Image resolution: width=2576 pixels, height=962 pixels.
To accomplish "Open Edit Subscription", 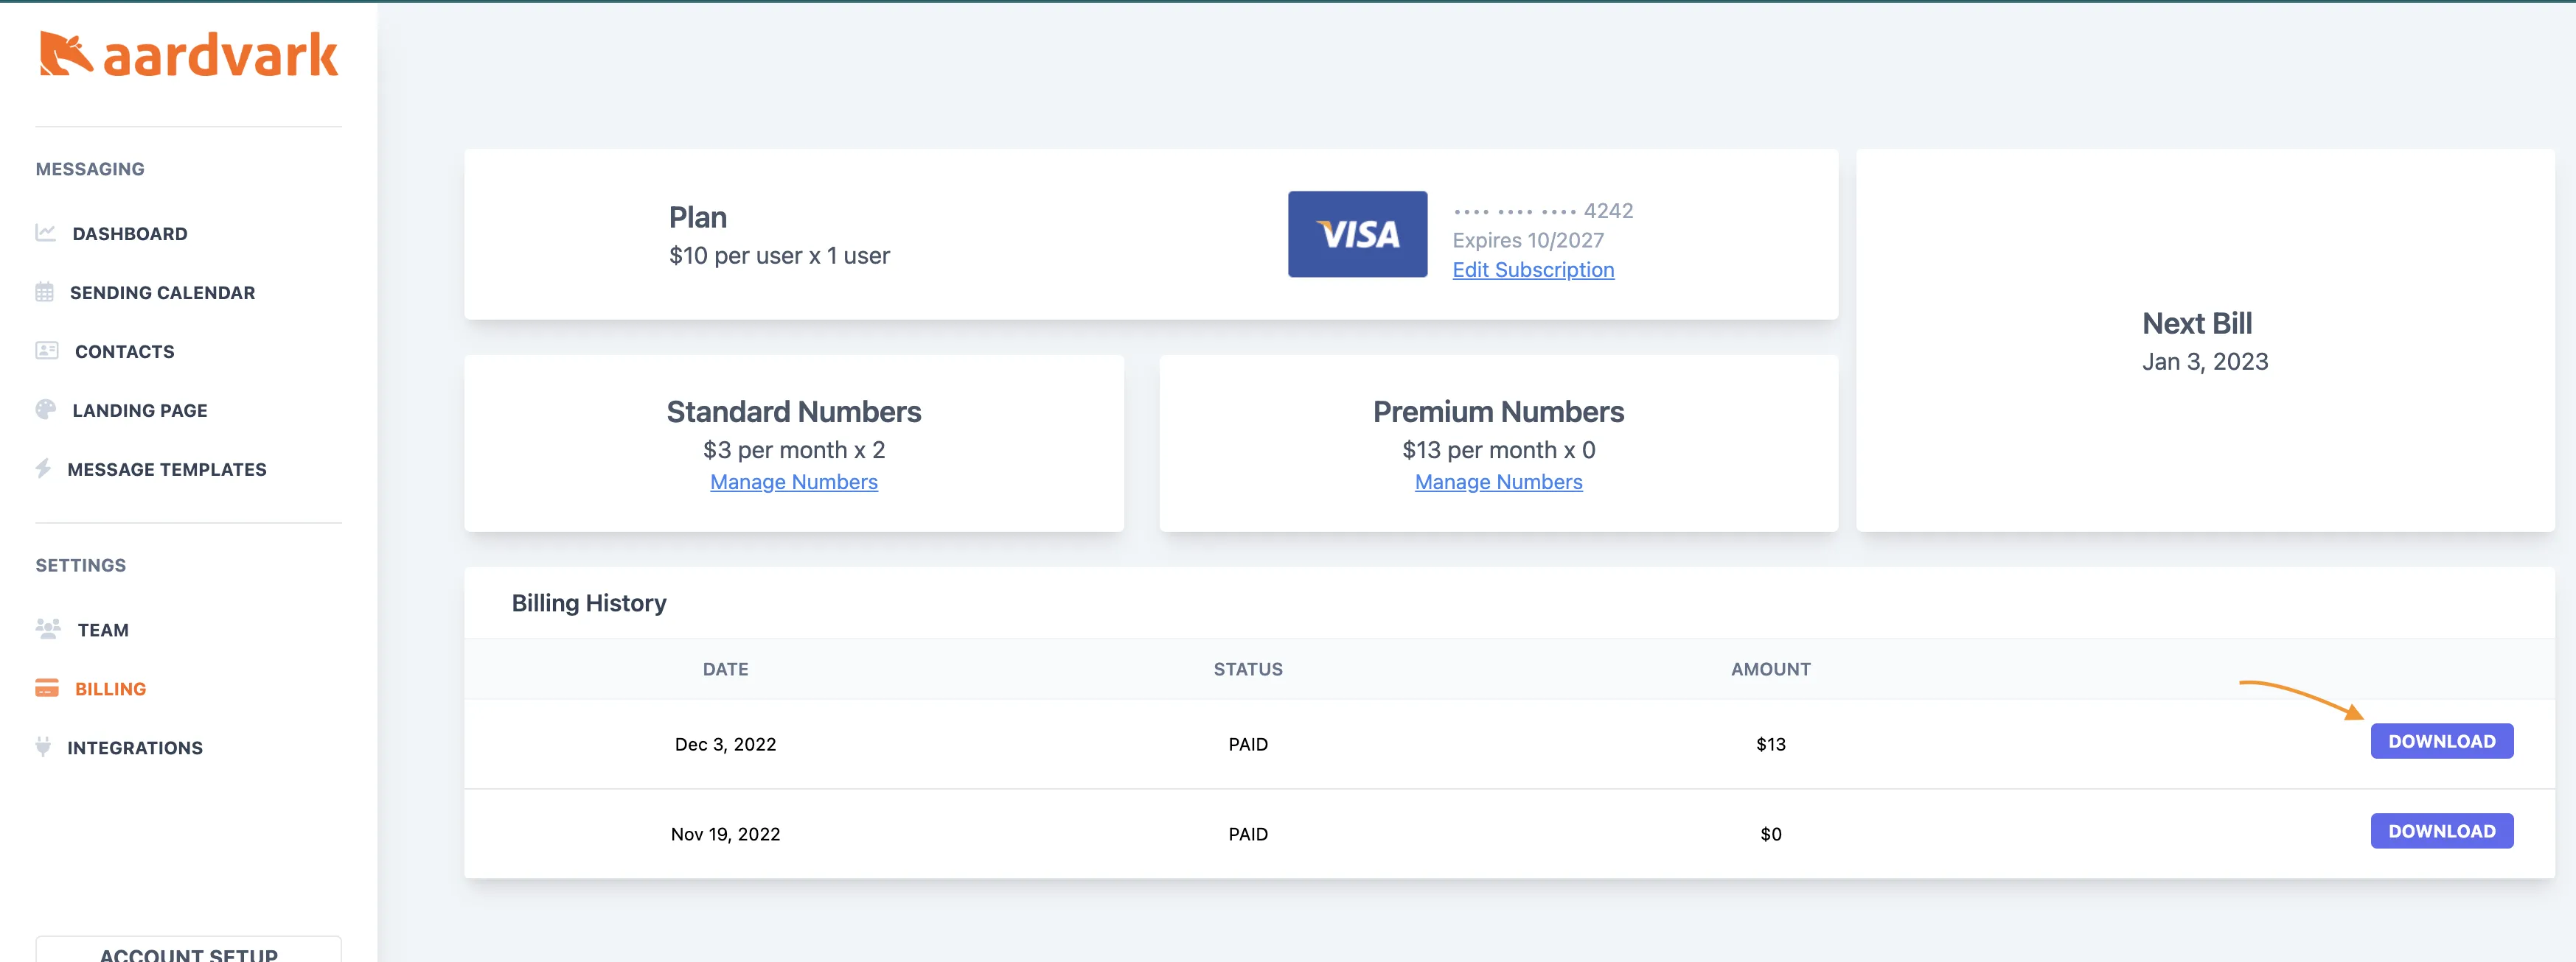I will (1533, 270).
